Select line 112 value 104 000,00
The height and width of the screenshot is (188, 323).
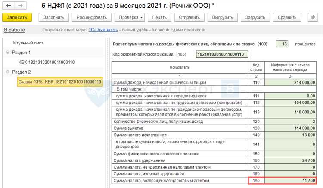(290, 103)
